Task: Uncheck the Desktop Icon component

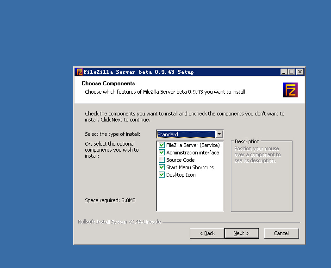Action: click(x=162, y=175)
